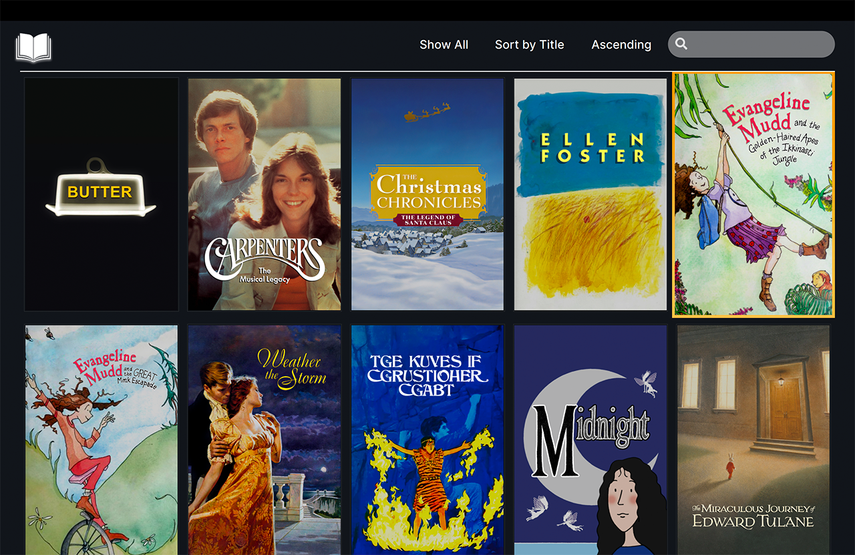Open Carpenters The Musical Legacy cover
The image size is (855, 555).
tap(265, 194)
